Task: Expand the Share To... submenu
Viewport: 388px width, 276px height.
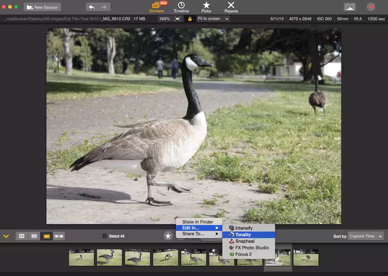Action: 199,234
